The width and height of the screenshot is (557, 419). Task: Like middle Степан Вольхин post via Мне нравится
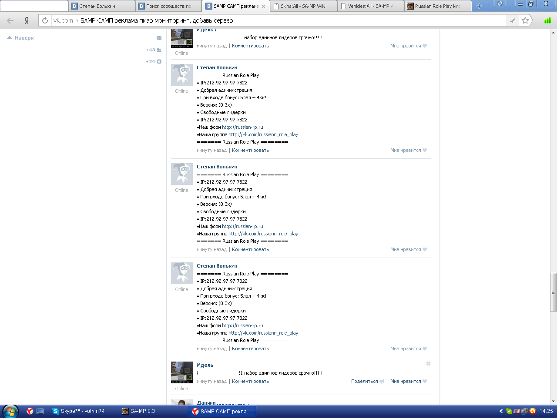pos(409,249)
